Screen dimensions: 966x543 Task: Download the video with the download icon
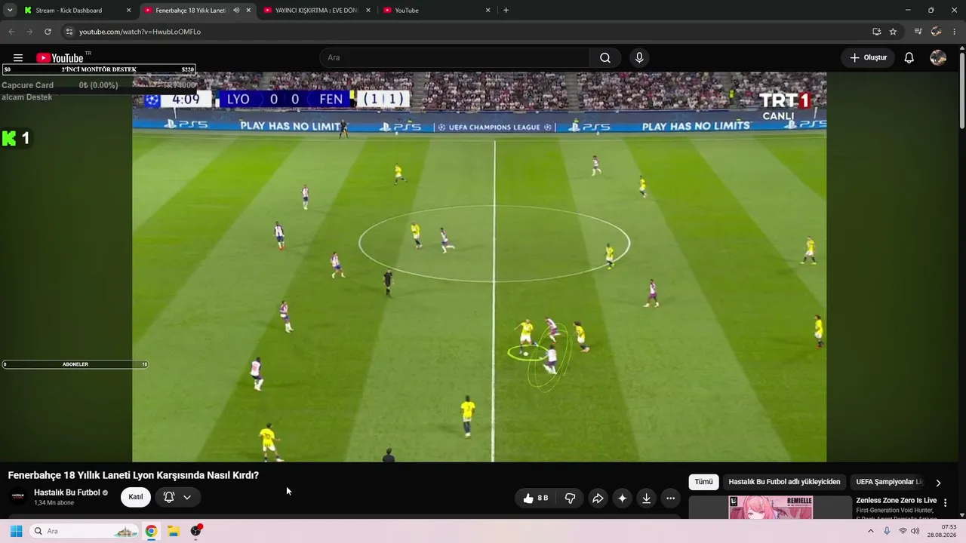point(646,498)
